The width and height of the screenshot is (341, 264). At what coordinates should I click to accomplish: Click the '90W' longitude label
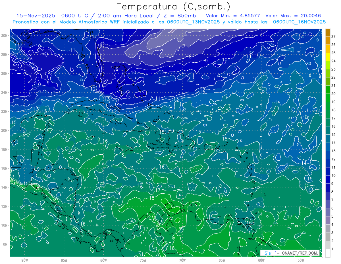tap(24, 260)
